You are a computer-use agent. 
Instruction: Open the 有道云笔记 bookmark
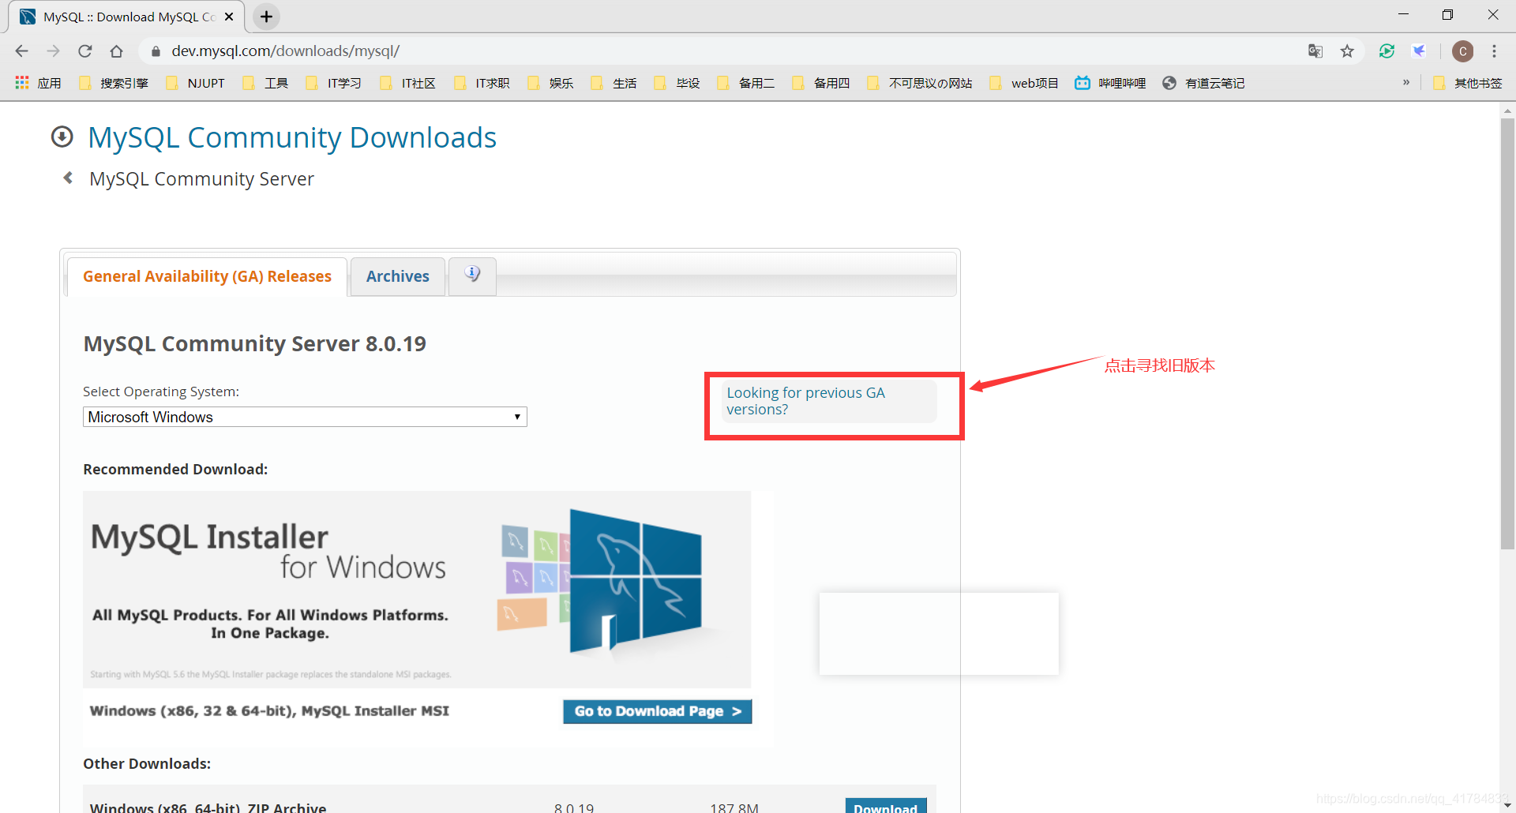[x=1203, y=83]
